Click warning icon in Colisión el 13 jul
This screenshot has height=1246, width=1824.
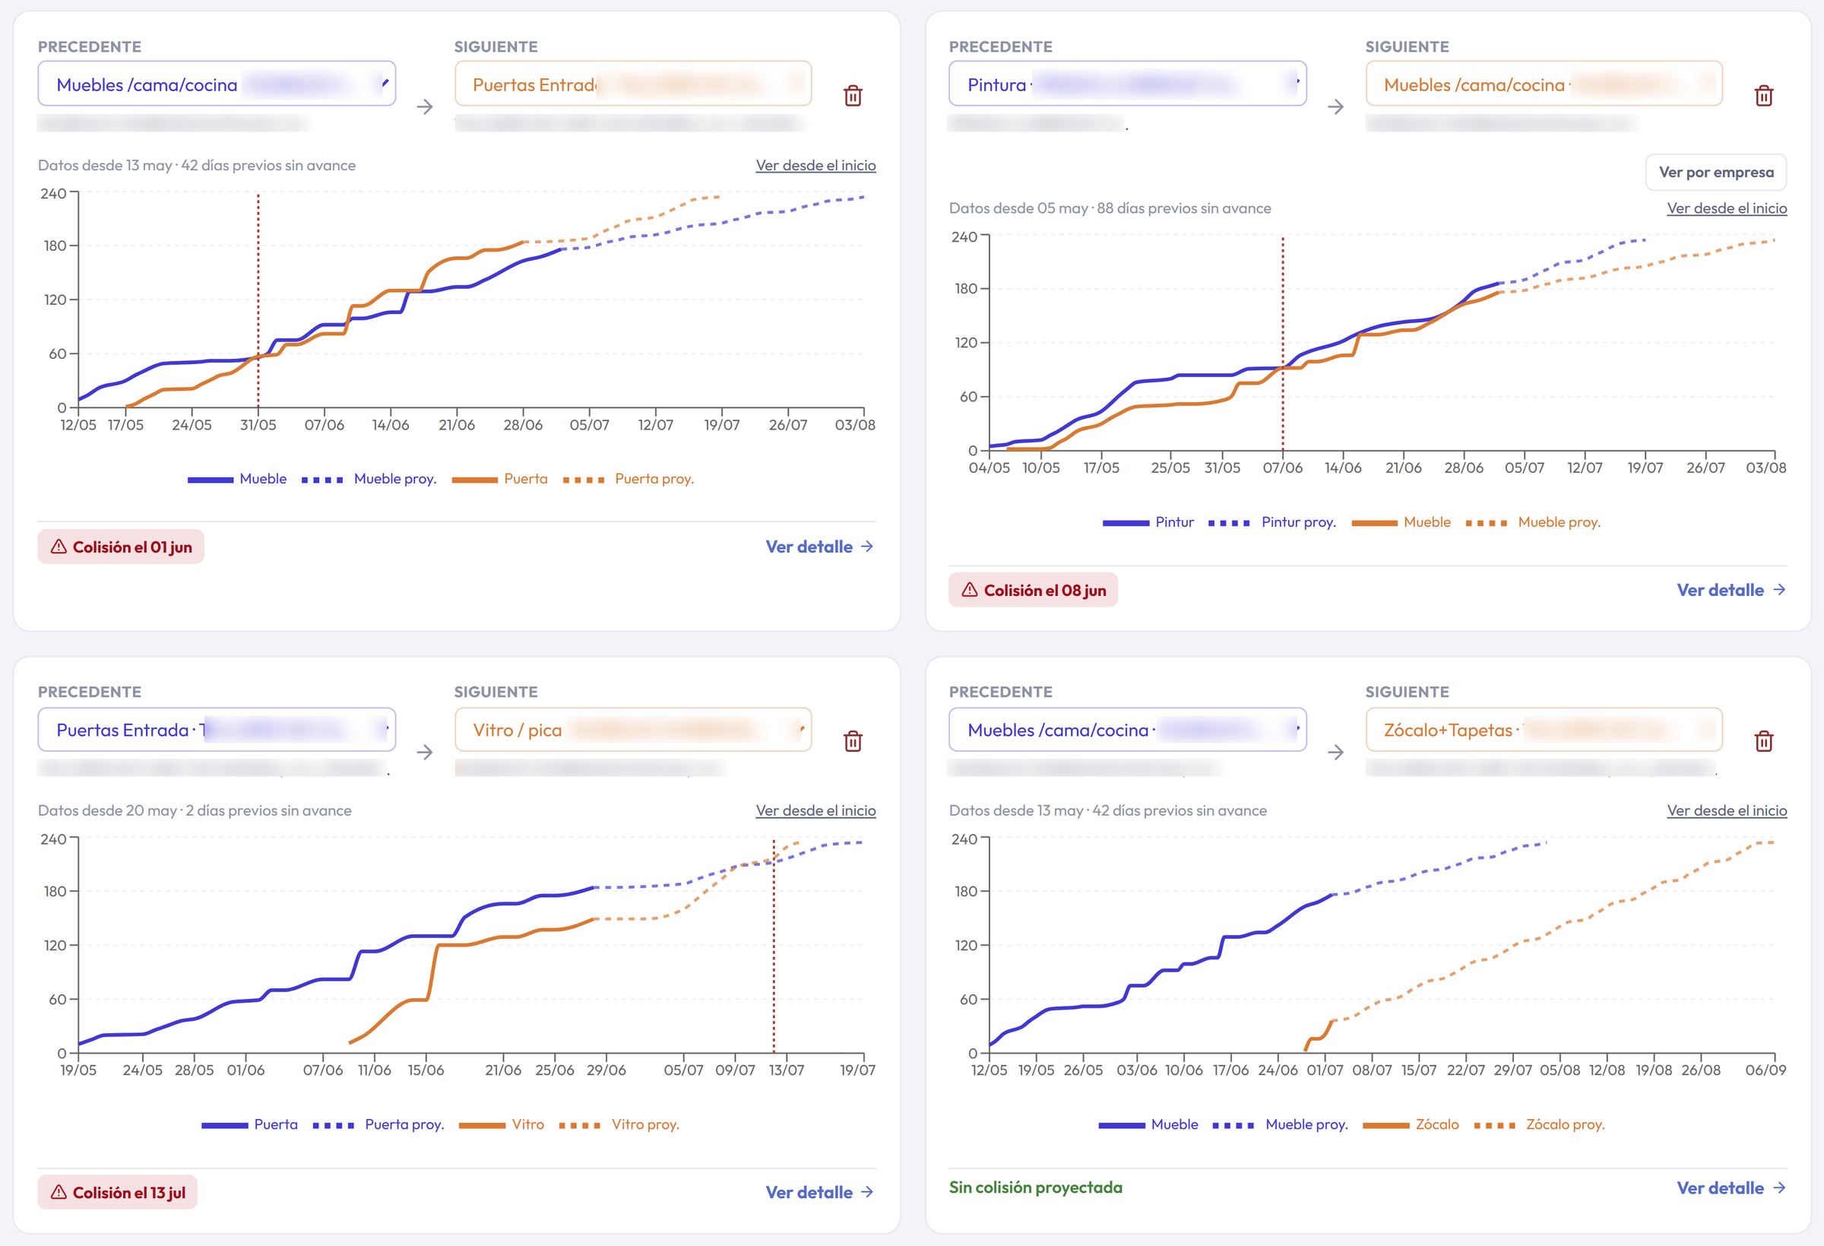point(59,1192)
